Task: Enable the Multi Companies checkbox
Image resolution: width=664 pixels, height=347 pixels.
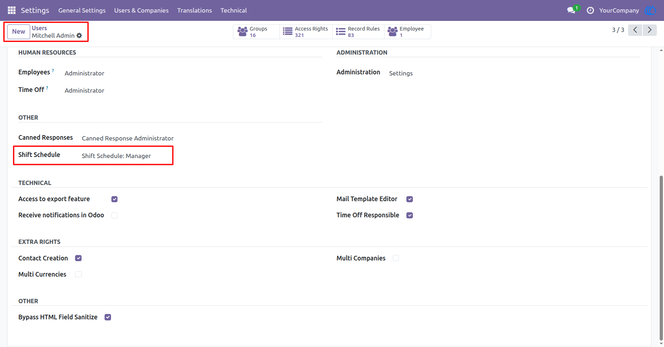Action: click(396, 258)
